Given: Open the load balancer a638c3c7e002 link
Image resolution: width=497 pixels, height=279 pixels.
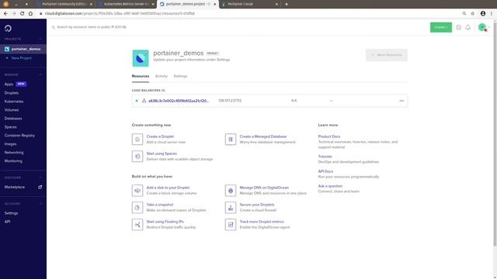Looking at the screenshot, I should 179,101.
